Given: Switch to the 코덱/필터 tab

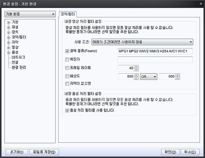Looking at the screenshot, I should coord(67,14).
